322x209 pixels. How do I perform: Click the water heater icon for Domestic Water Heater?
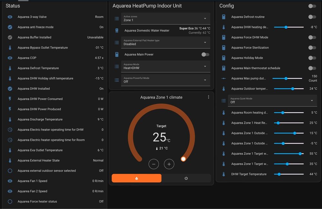click(x=117, y=31)
